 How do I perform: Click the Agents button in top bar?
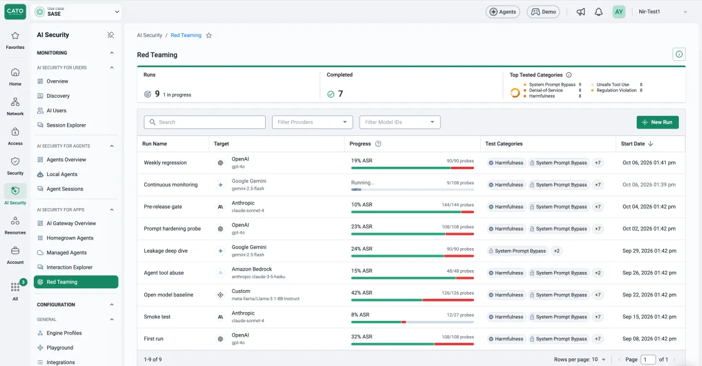click(502, 12)
